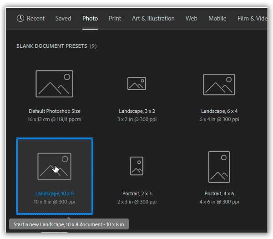This screenshot has width=273, height=239.
Task: Switch to the Mobile tab
Action: (217, 19)
